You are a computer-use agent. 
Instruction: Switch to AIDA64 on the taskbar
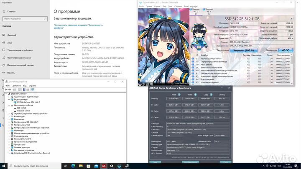[104, 166]
